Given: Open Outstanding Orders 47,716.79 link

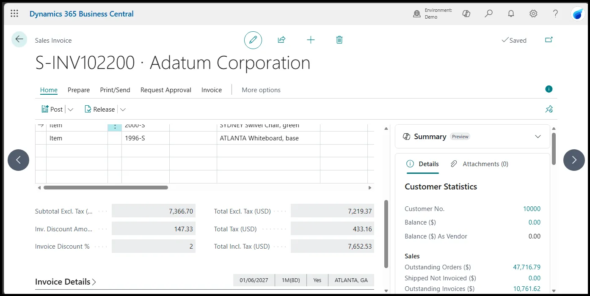Looking at the screenshot, I should [x=527, y=267].
